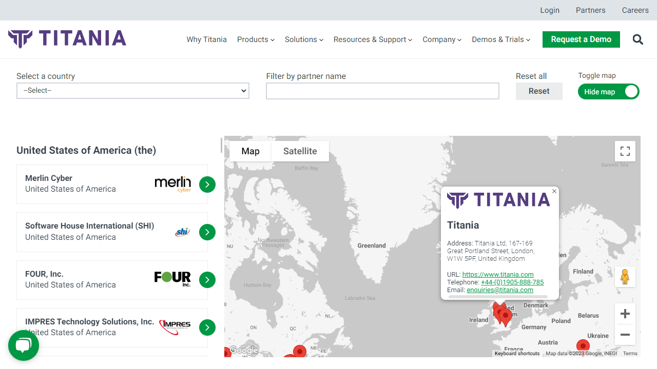Select Software House International (SHI) name
657x369 pixels.
(x=90, y=226)
